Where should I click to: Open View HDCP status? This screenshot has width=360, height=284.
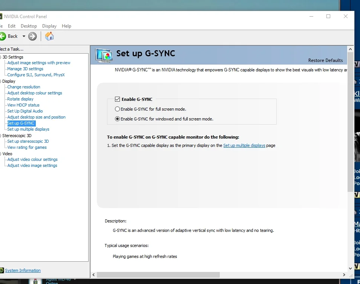(23, 105)
